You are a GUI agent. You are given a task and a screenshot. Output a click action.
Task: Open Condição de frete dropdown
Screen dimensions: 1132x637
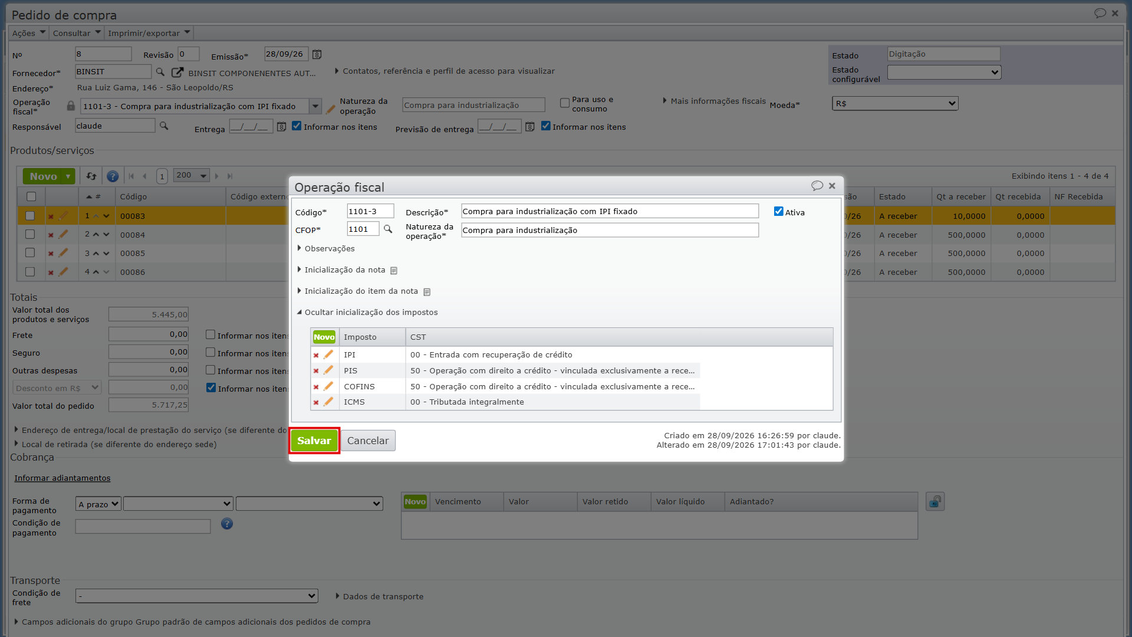pyautogui.click(x=196, y=596)
